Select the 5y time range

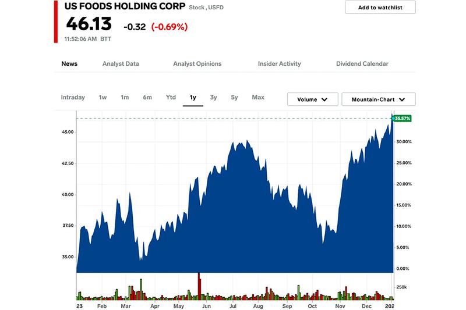[235, 97]
